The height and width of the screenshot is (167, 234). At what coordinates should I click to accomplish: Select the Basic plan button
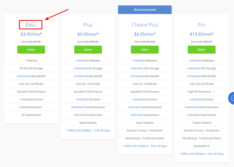point(31,50)
